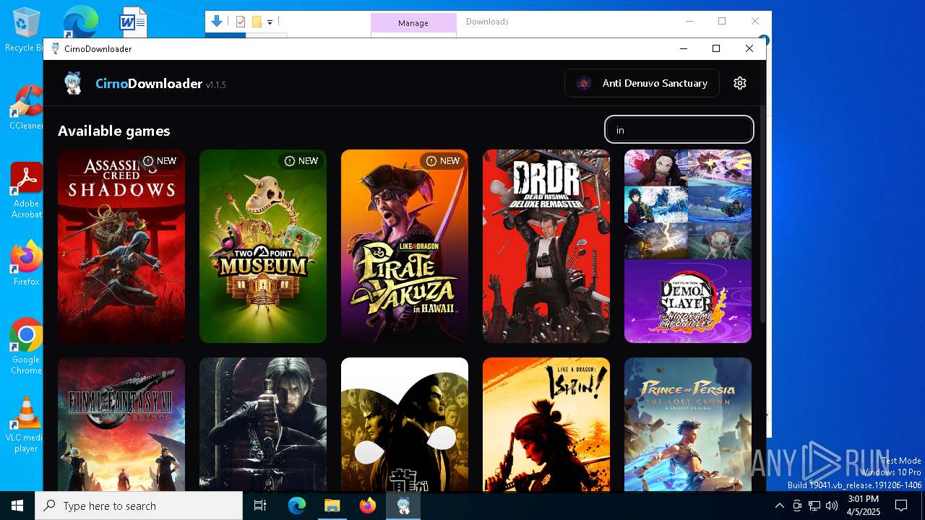Screen dimensions: 925x520
Task: Open Like a Dragon Ishin card
Action: [546, 425]
